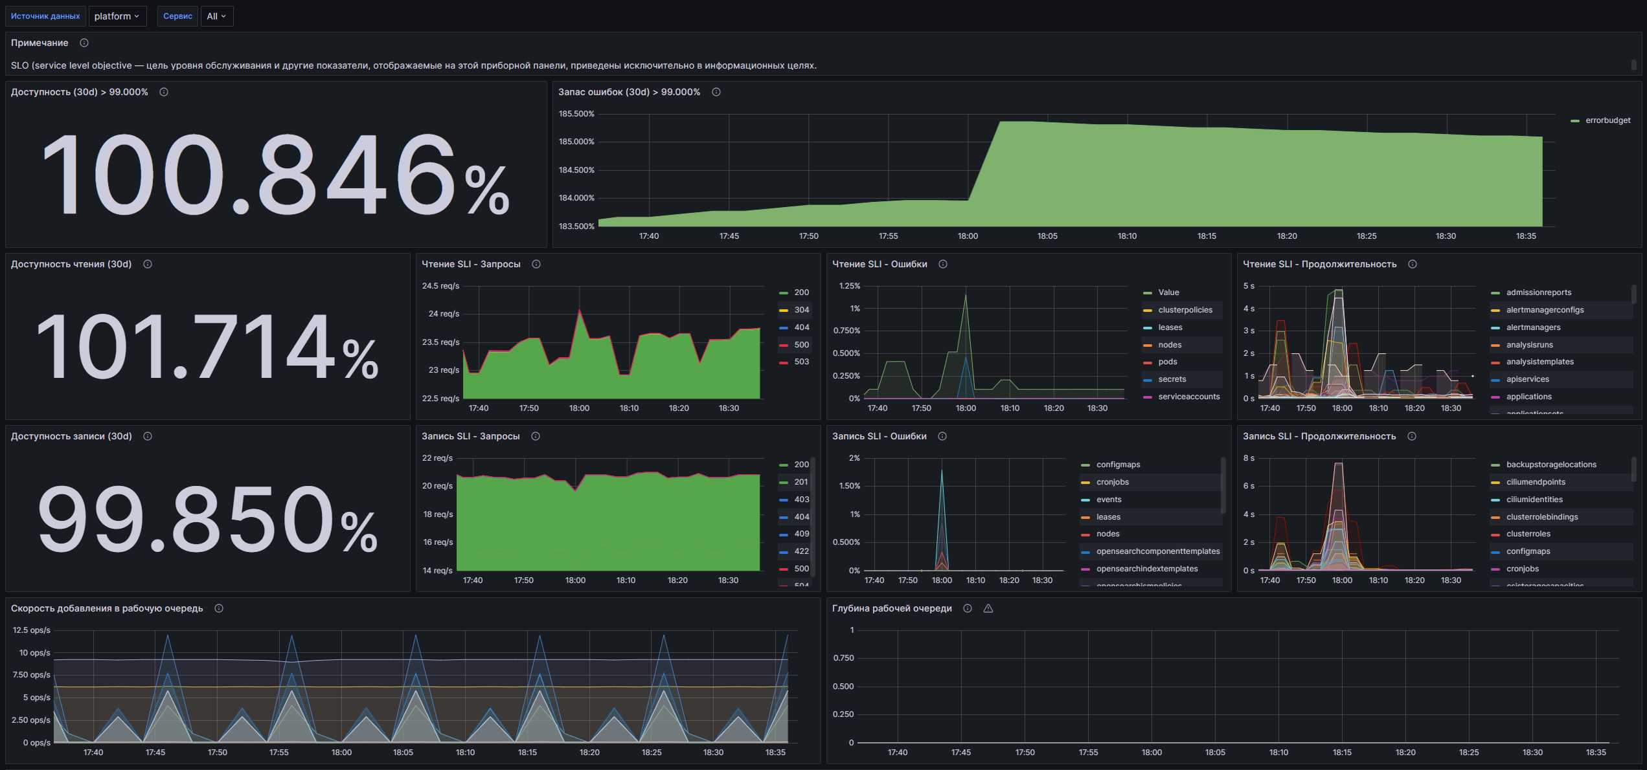The width and height of the screenshot is (1647, 770).
Task: Open Запись SLI - Ошибки panel title menu
Action: [879, 436]
